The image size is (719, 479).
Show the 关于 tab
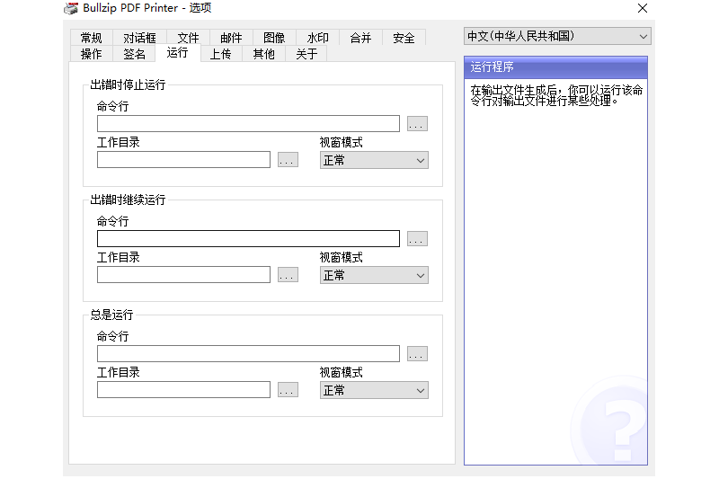point(306,54)
